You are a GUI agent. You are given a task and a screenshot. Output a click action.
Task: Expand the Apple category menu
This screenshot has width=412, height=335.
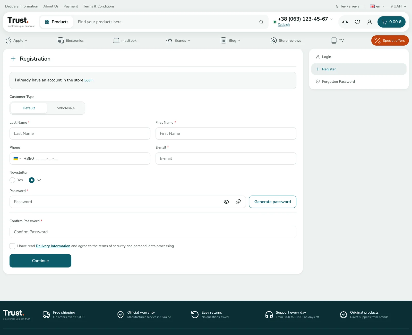pyautogui.click(x=16, y=40)
